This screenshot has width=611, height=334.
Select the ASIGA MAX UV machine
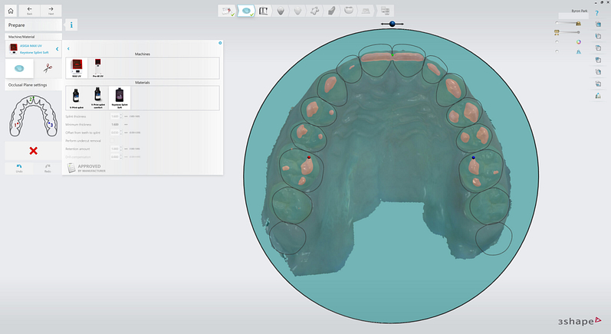click(76, 68)
